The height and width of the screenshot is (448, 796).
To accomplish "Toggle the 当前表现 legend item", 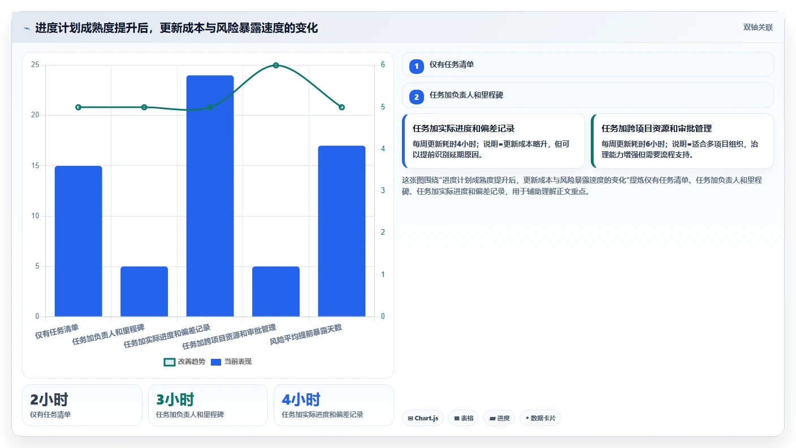I will 231,362.
